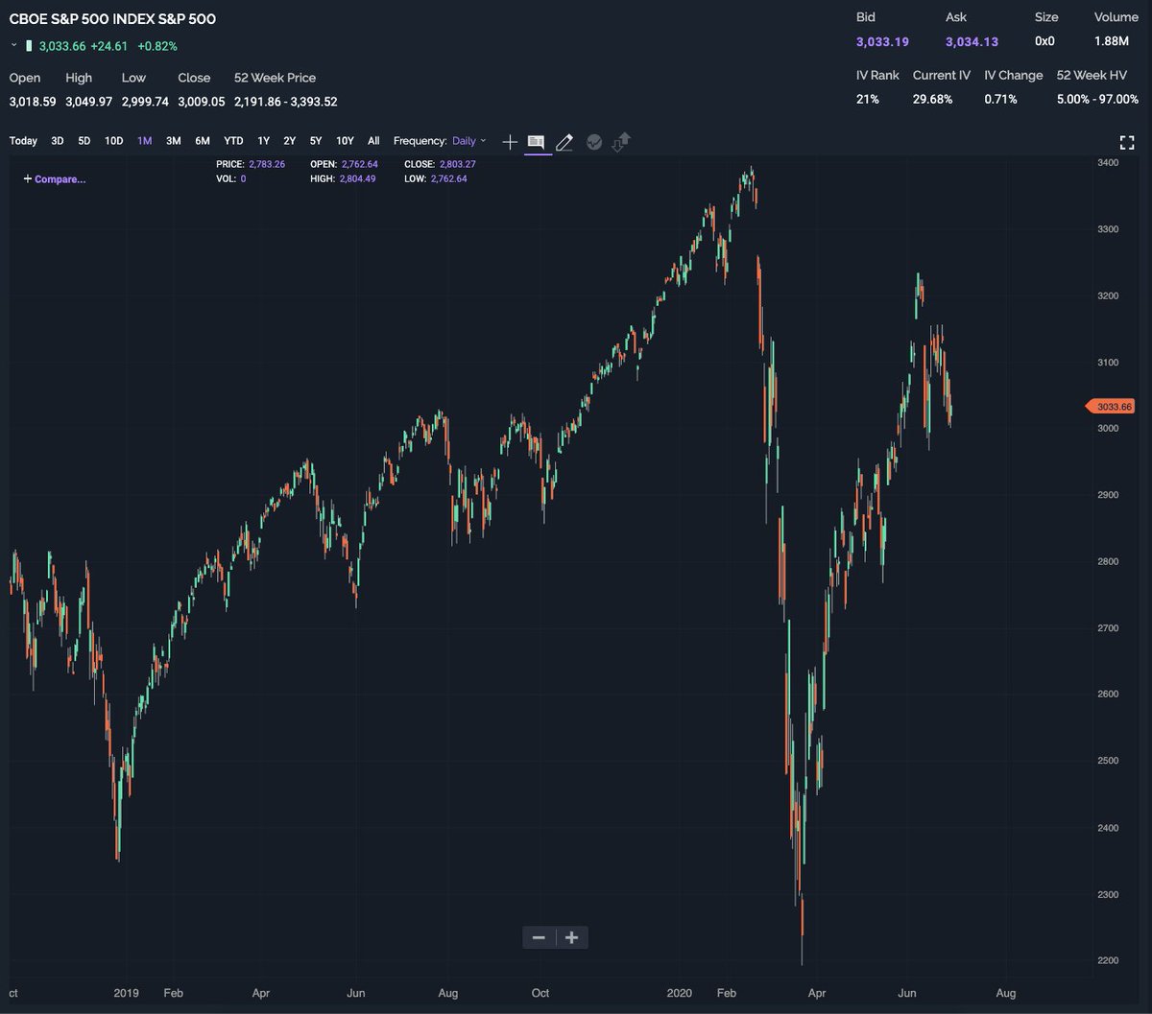Click the 3400 label on the price axis
The height and width of the screenshot is (1014, 1152).
[1109, 163]
